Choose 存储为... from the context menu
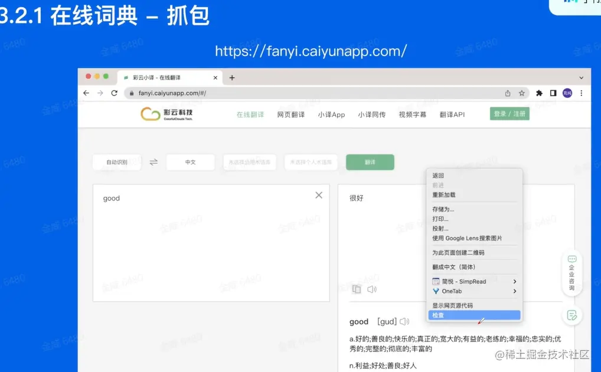 474,209
